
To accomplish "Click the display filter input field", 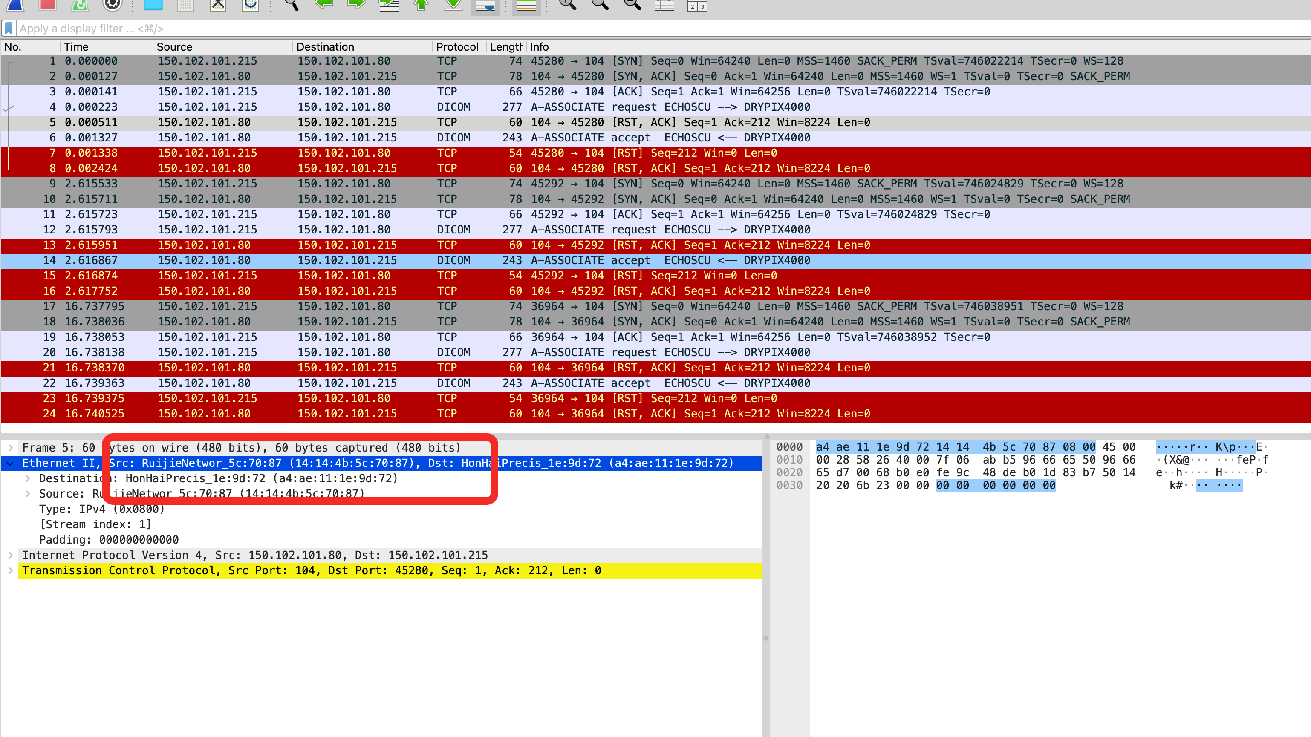I will [611, 29].
